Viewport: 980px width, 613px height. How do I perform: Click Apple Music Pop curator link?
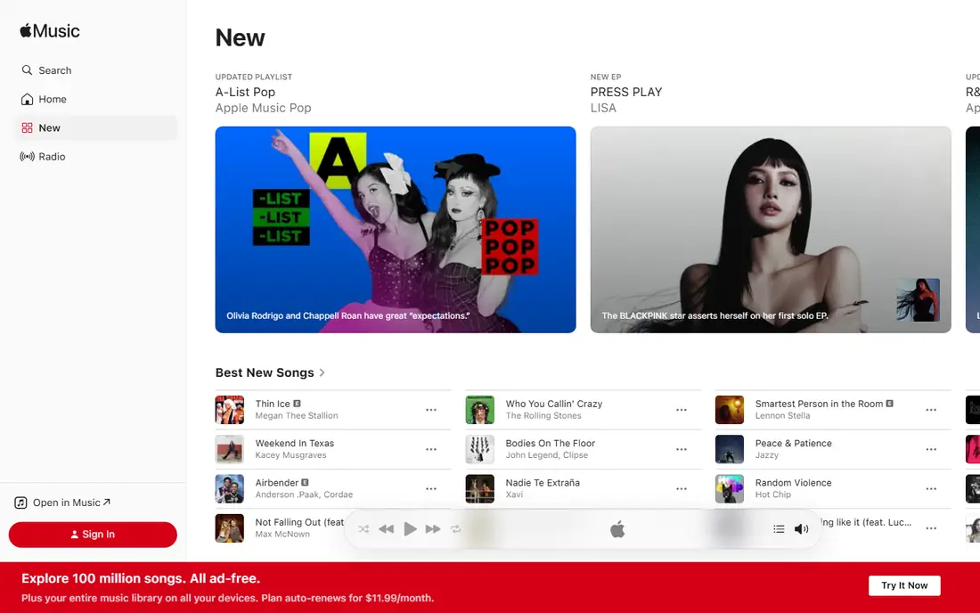tap(263, 108)
